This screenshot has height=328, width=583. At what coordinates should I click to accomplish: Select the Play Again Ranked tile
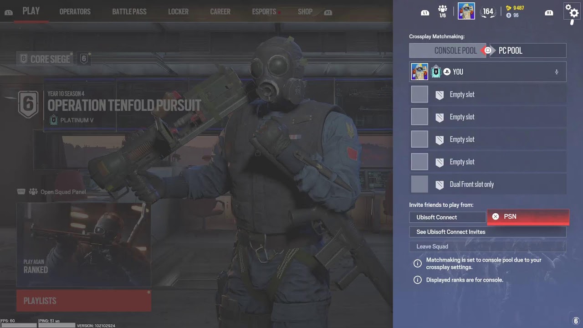click(x=84, y=245)
